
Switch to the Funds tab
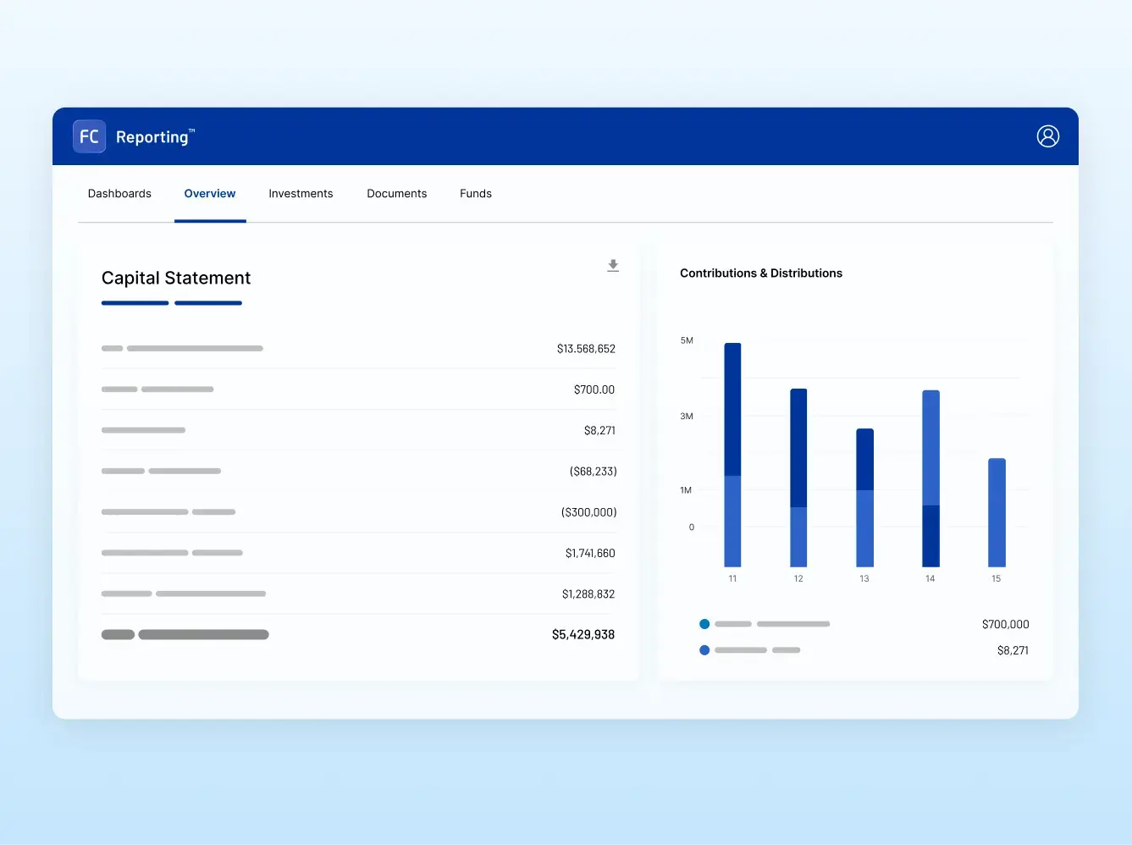(475, 193)
